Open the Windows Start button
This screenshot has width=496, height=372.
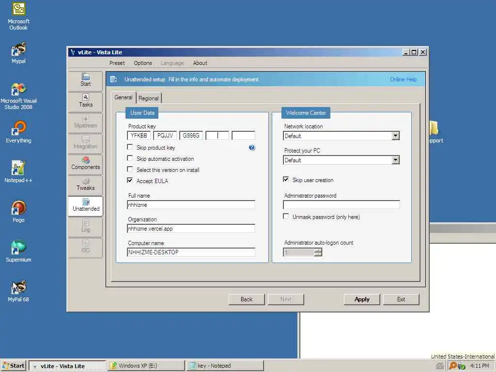tap(13, 366)
